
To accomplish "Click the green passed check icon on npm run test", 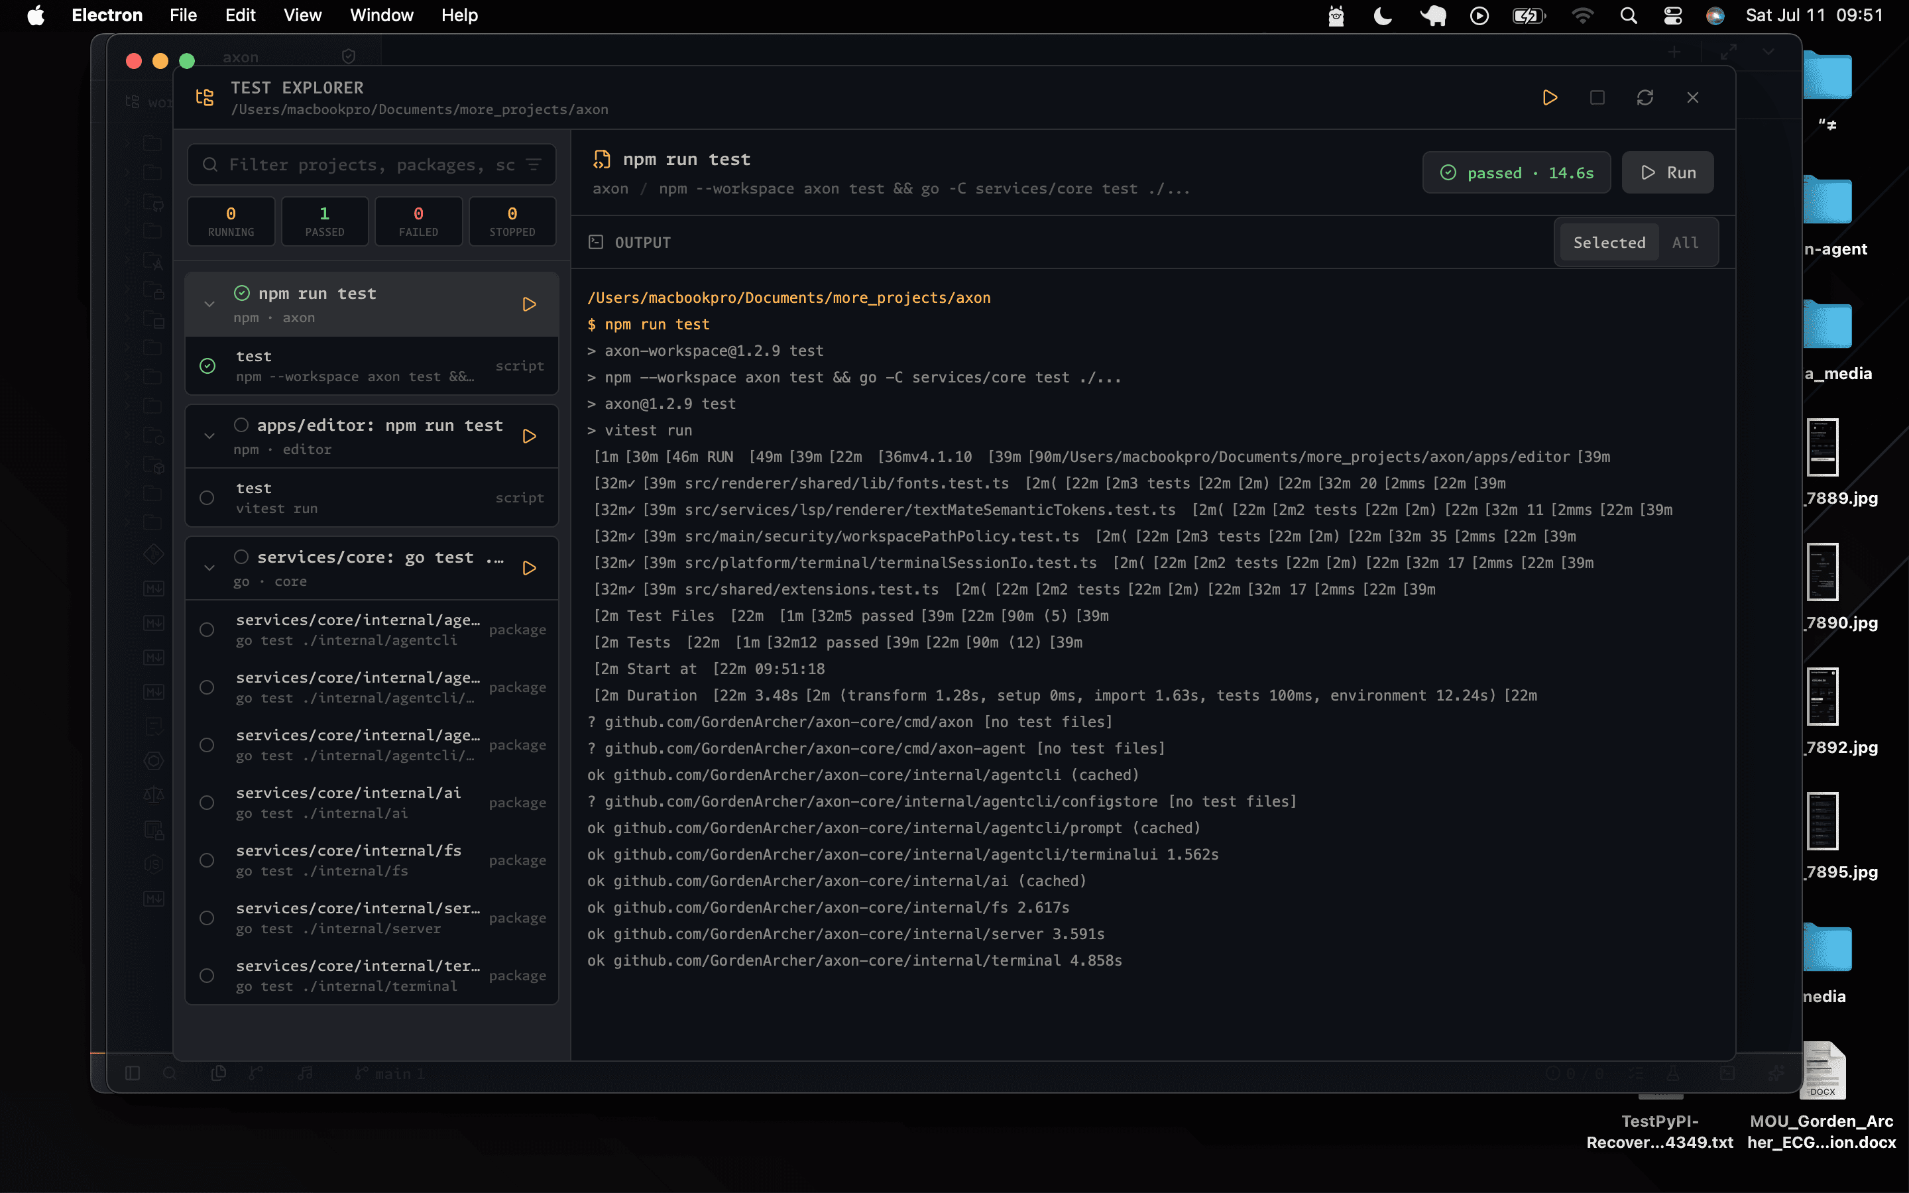I will (241, 294).
